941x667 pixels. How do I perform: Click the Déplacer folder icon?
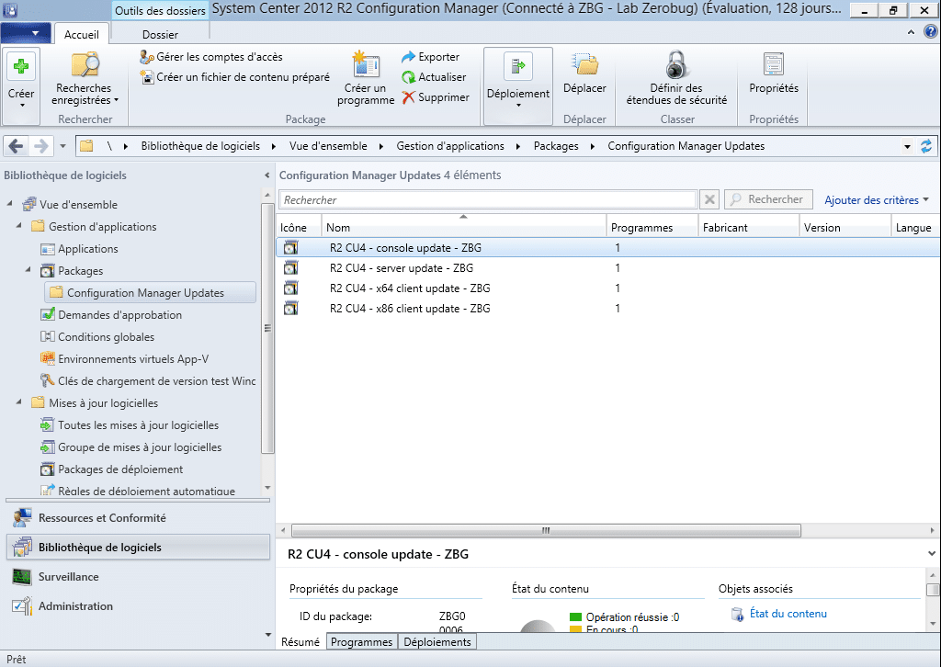(584, 65)
